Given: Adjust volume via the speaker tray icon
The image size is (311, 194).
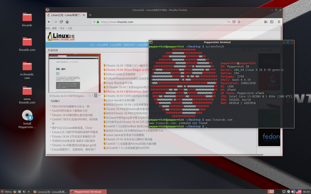Looking at the screenshot, I should 293,191.
